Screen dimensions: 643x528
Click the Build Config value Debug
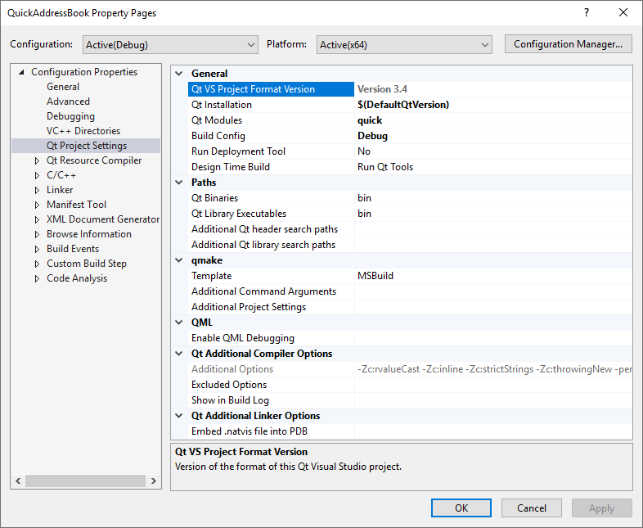click(372, 136)
